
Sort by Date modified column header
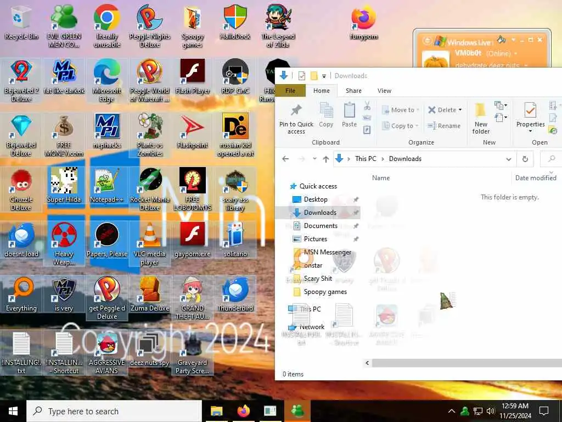coord(536,177)
